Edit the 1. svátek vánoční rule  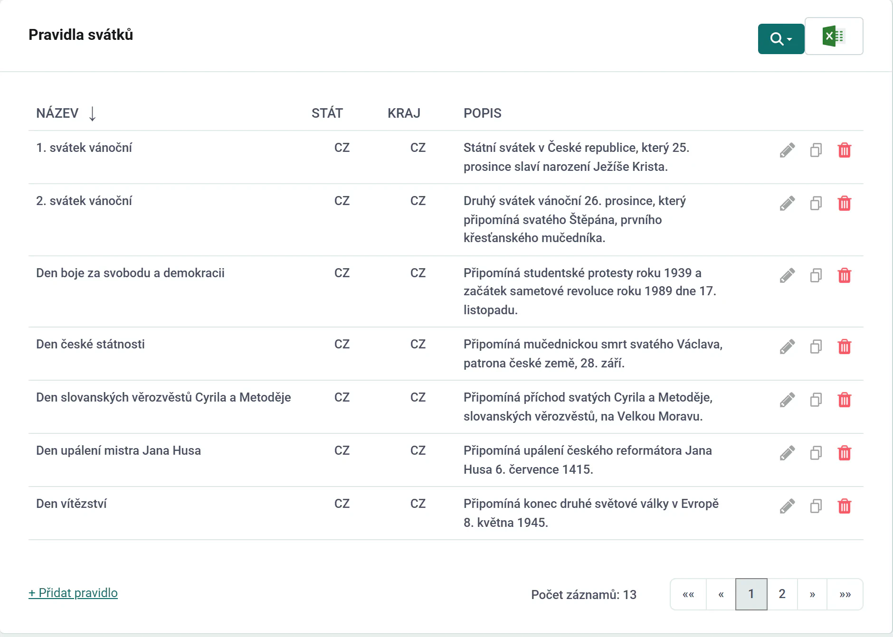click(x=787, y=150)
